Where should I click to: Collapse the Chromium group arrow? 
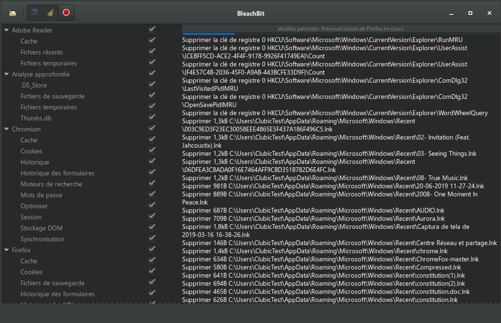(x=7, y=129)
